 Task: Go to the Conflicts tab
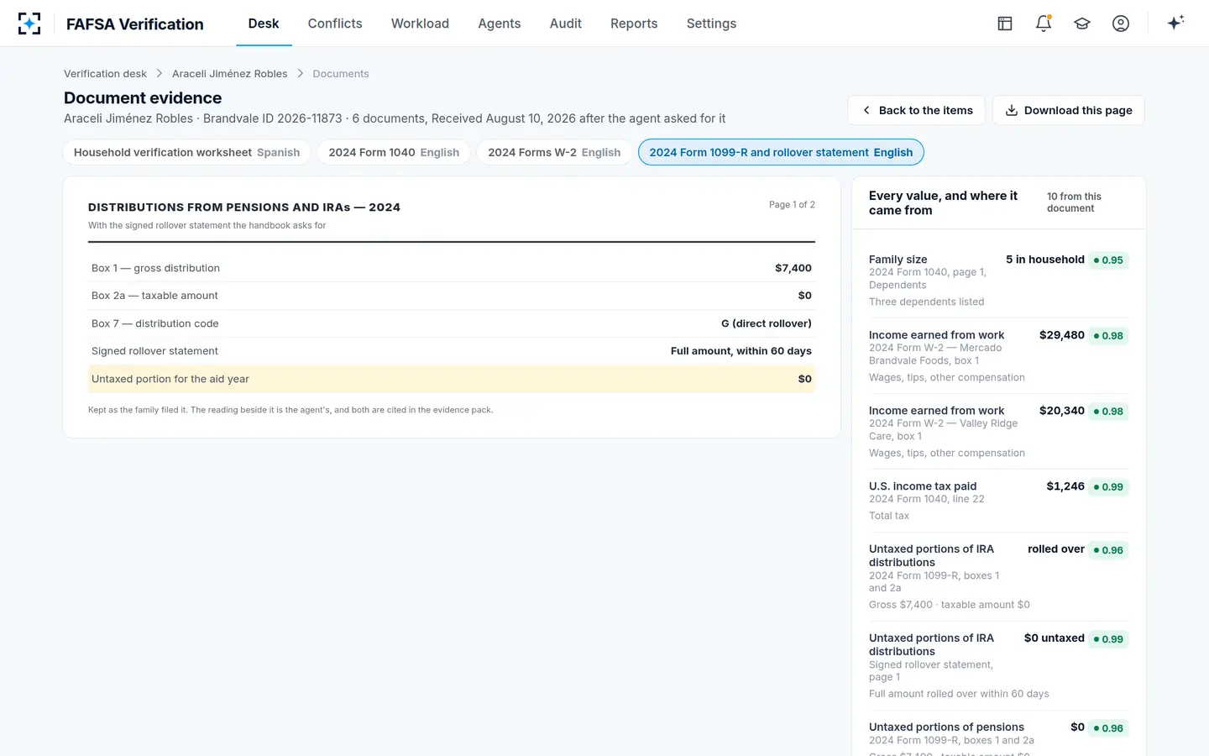tap(335, 24)
